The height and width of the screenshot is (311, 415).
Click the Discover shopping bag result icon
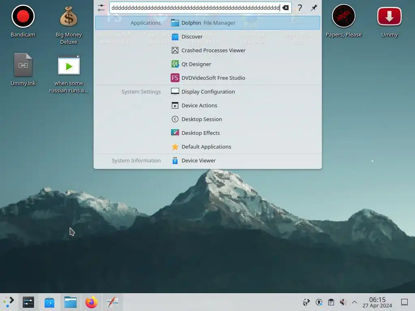click(x=175, y=36)
